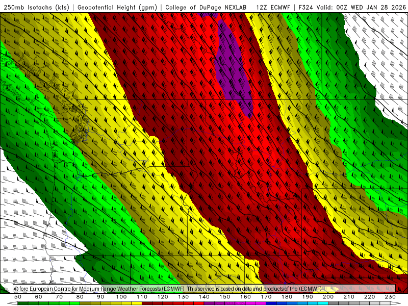This screenshot has width=408, height=306.
Task: Select the bright yellow swatch just before 110
Action: (137, 303)
